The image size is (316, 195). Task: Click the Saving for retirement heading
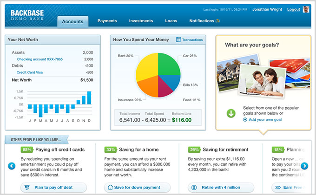pos(225,149)
